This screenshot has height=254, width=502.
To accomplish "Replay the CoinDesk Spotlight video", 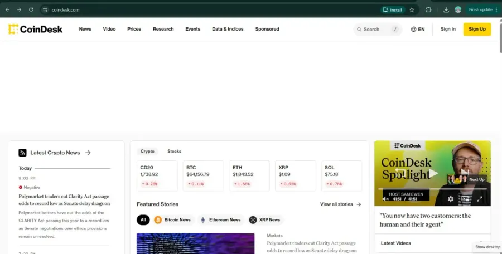I will point(400,173).
